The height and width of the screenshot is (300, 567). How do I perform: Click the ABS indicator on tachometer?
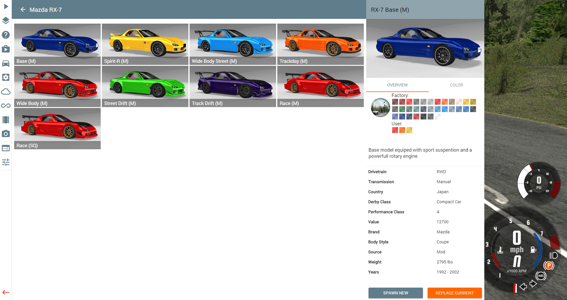click(x=541, y=276)
